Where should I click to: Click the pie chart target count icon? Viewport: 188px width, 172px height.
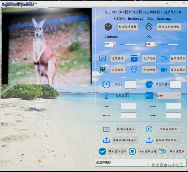(x=149, y=84)
